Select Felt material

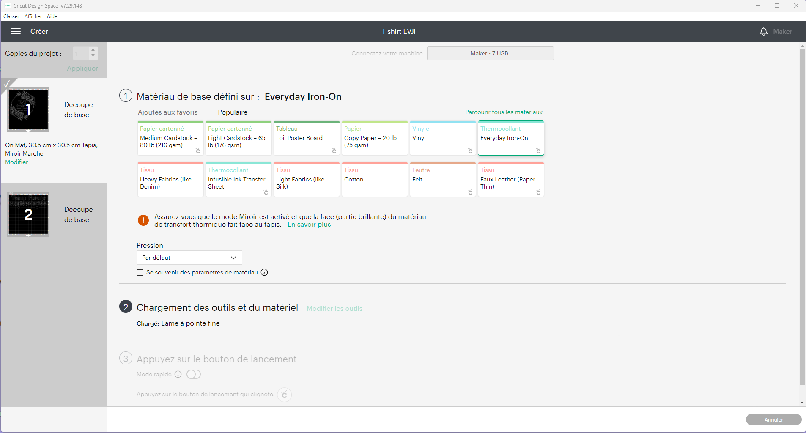click(x=443, y=180)
